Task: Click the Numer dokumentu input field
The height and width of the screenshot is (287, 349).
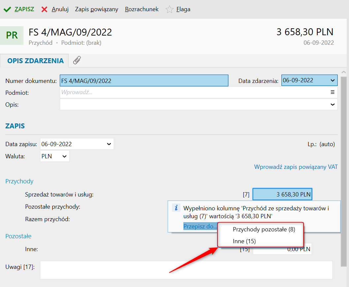Action: pyautogui.click(x=144, y=81)
